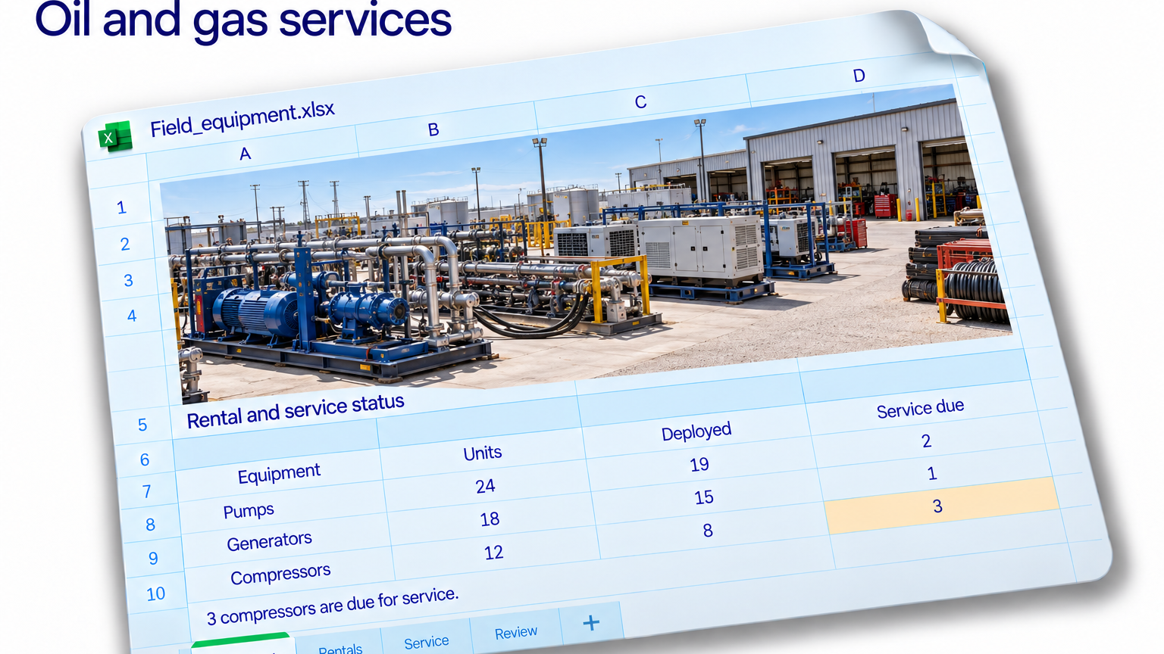Select row 6 header

(x=145, y=459)
